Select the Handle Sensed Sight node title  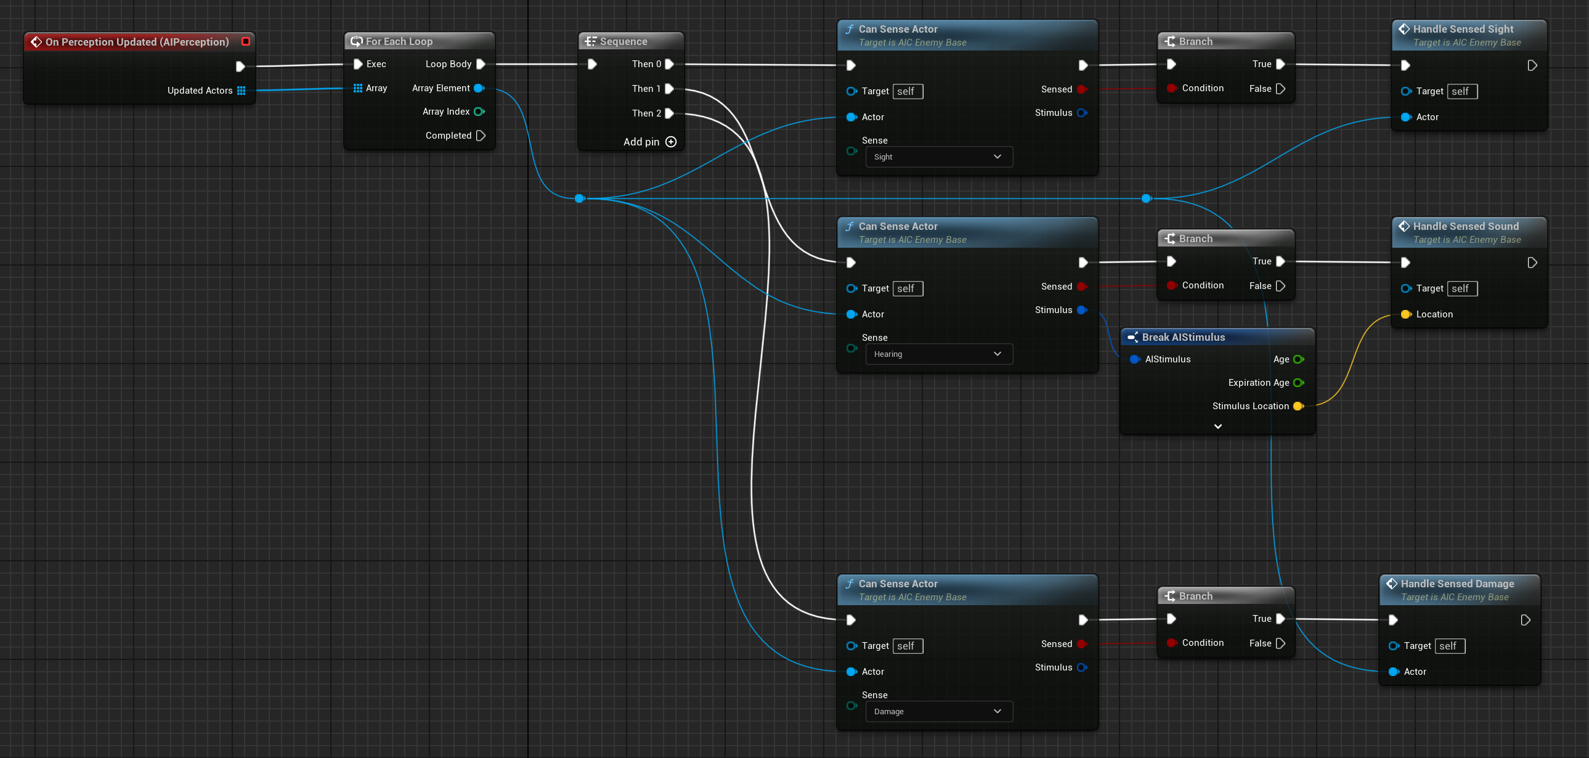(1463, 29)
